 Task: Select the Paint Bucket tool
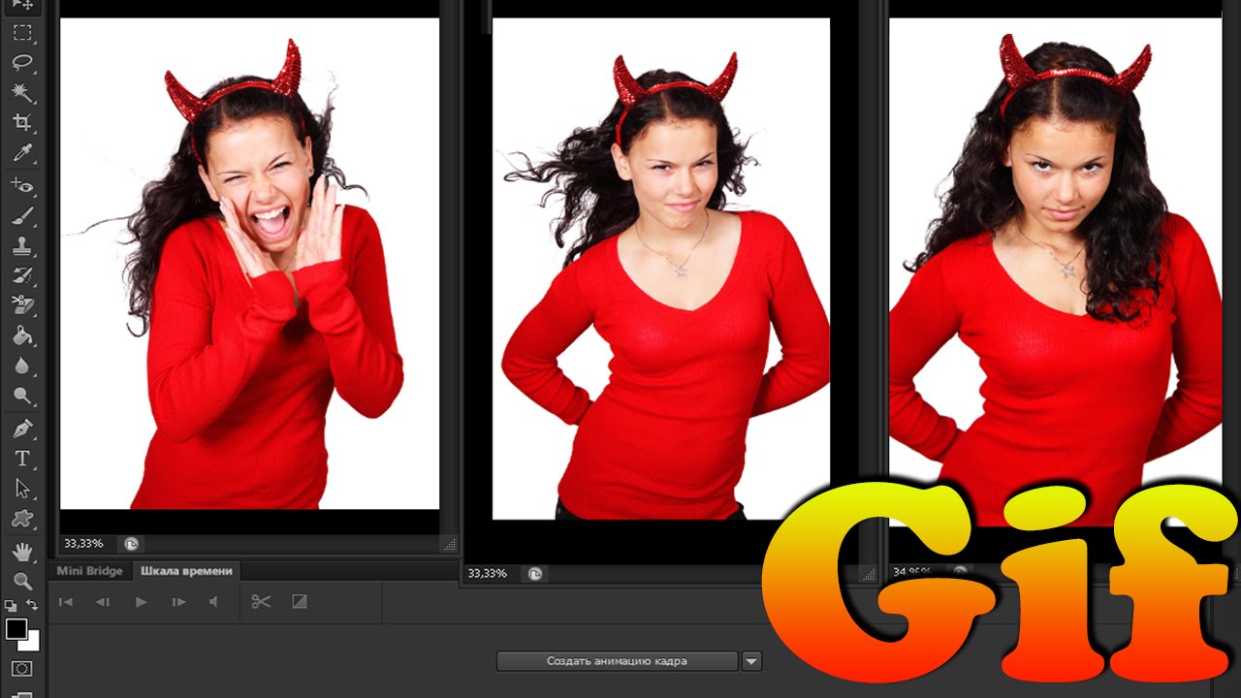[22, 335]
